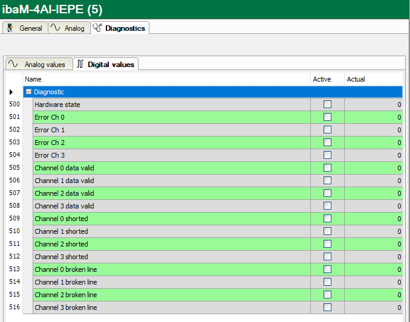This screenshot has height=322, width=410.
Task: Click the Diagnostics stethoscope icon
Action: (97, 28)
